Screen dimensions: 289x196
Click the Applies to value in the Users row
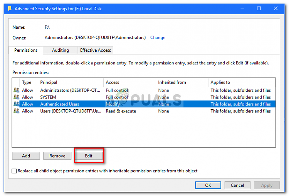pyautogui.click(x=240, y=111)
